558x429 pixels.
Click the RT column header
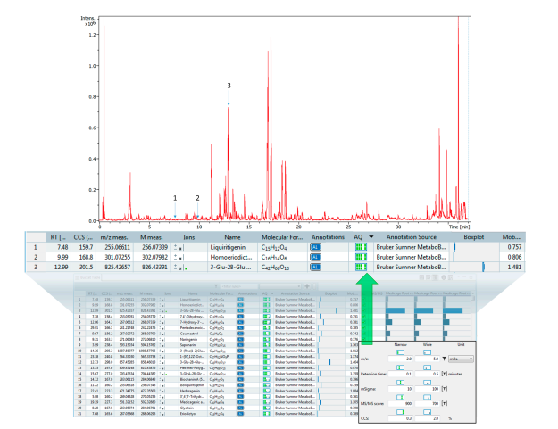57,236
